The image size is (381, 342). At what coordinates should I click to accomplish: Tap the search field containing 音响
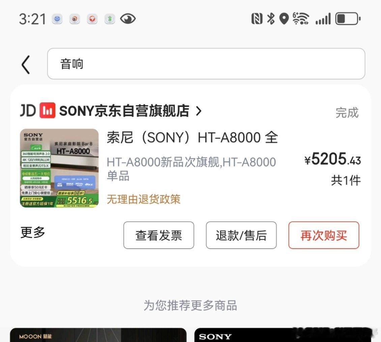pos(206,64)
